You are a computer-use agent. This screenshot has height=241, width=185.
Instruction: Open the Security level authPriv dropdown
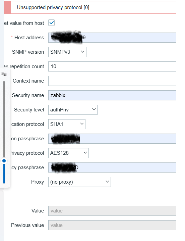[73, 110]
